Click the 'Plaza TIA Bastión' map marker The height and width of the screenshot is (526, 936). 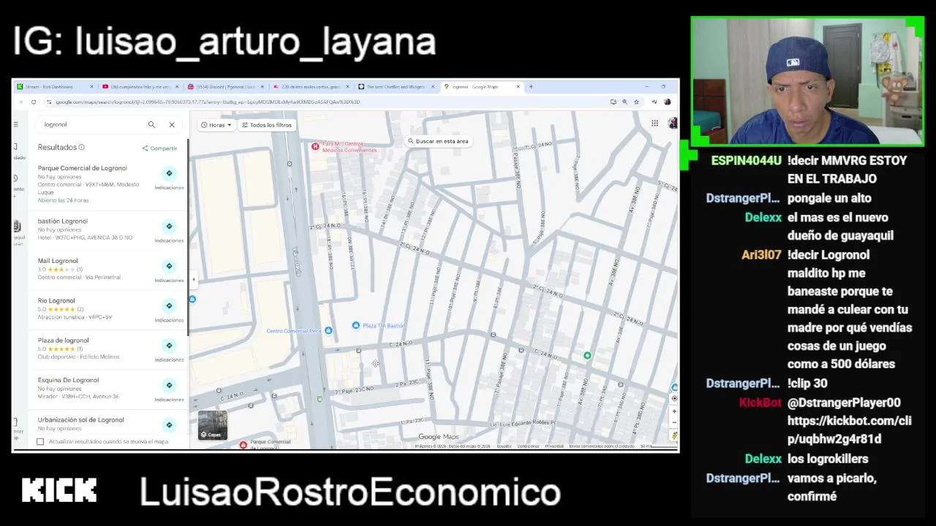(x=356, y=326)
